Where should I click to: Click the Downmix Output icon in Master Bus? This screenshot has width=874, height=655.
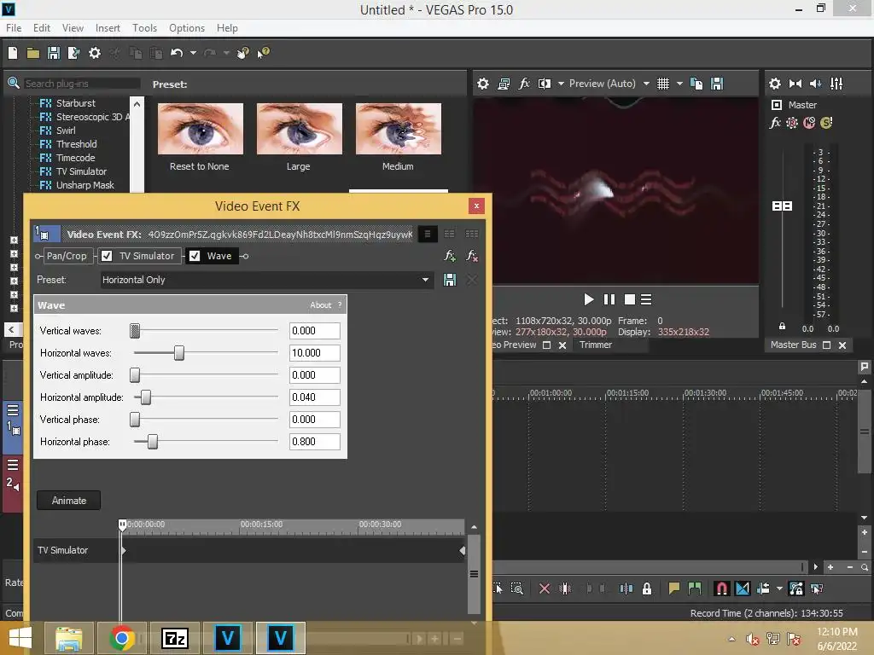795,84
